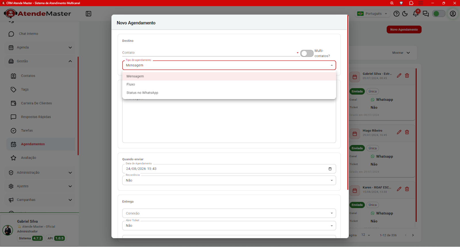Open Tags in the sidebar
This screenshot has width=460, height=247.
pos(40,90)
